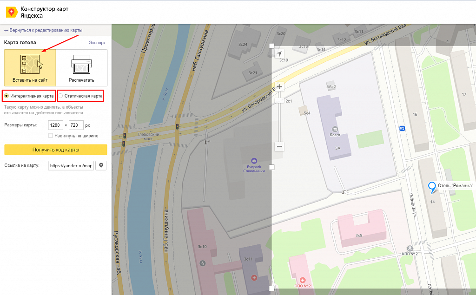Click the 'Потешная ул.' street label
Screen dimensions: 476x295
coord(412,205)
